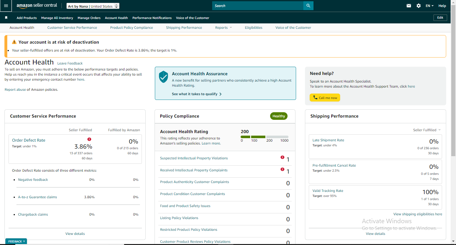Screen dimensions: 456x245
Task: Open Product Authenticity Customer Complaints
Action: (194, 182)
